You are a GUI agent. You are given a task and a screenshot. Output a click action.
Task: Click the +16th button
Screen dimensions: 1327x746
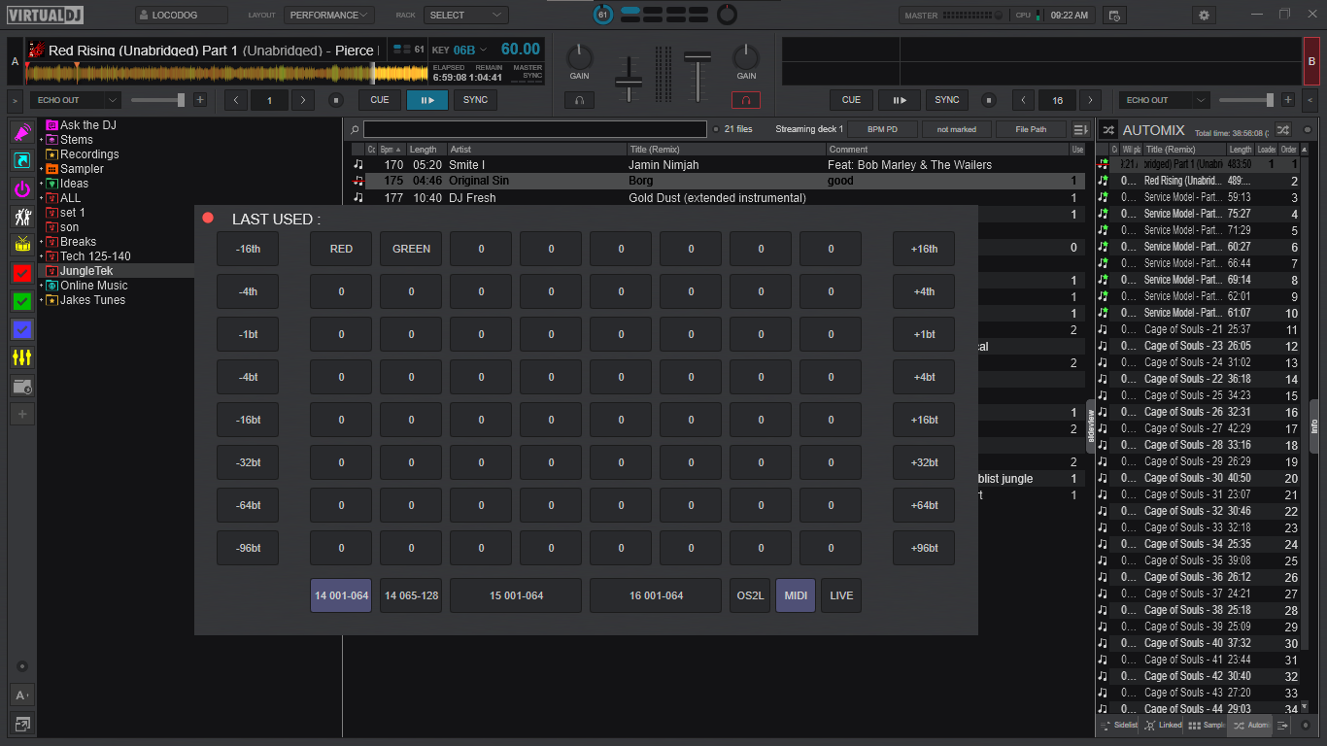[x=924, y=249]
